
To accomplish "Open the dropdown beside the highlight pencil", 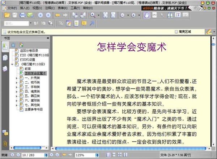I will 214,32.
